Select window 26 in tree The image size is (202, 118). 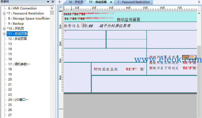pyautogui.click(x=10, y=110)
